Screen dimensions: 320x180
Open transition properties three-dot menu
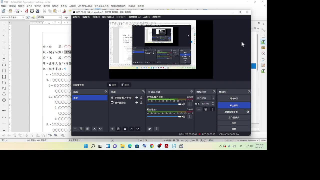click(212, 109)
